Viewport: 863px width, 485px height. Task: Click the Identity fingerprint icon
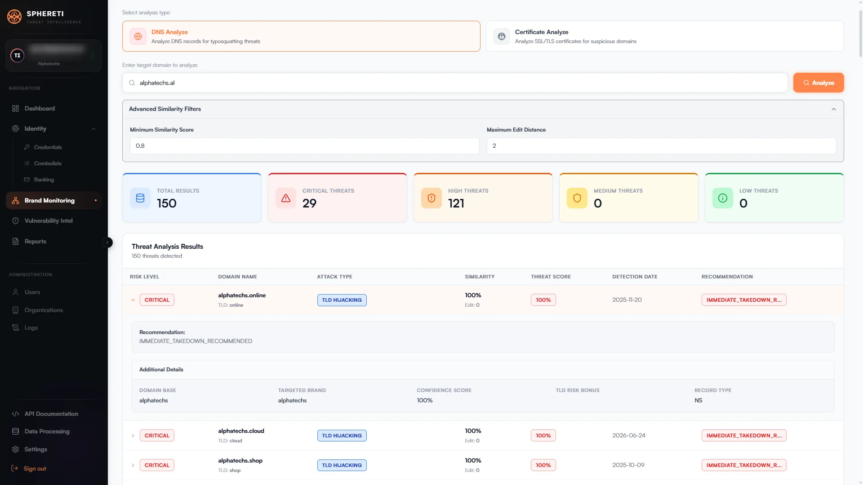click(15, 128)
